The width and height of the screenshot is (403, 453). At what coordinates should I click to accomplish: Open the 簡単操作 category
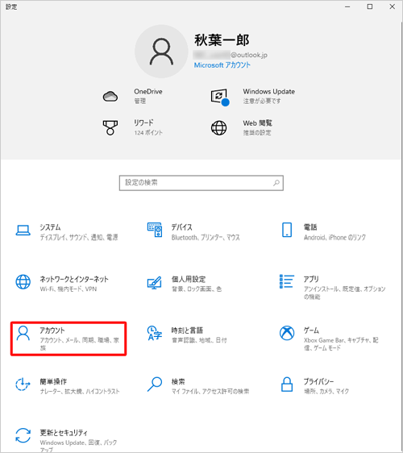(69, 386)
